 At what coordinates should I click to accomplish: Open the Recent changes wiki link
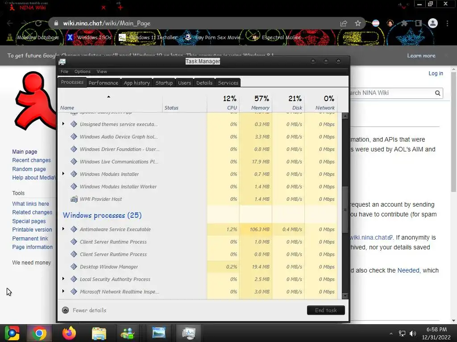[x=32, y=160]
